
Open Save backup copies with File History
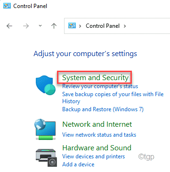(x=113, y=98)
